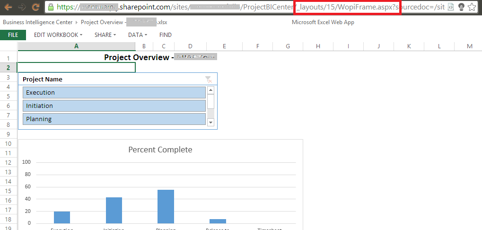Click the lightbulb extension icon in address bar
This screenshot has height=230, width=482.
tap(461, 7)
